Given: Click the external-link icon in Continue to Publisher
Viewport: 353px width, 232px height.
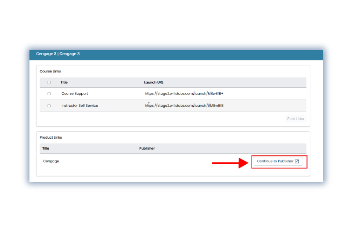Looking at the screenshot, I should point(297,161).
